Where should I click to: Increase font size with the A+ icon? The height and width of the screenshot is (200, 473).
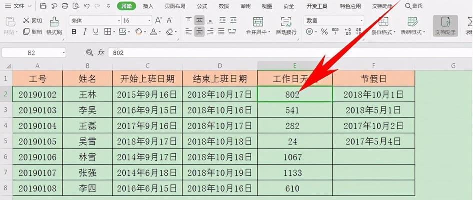pos(158,20)
